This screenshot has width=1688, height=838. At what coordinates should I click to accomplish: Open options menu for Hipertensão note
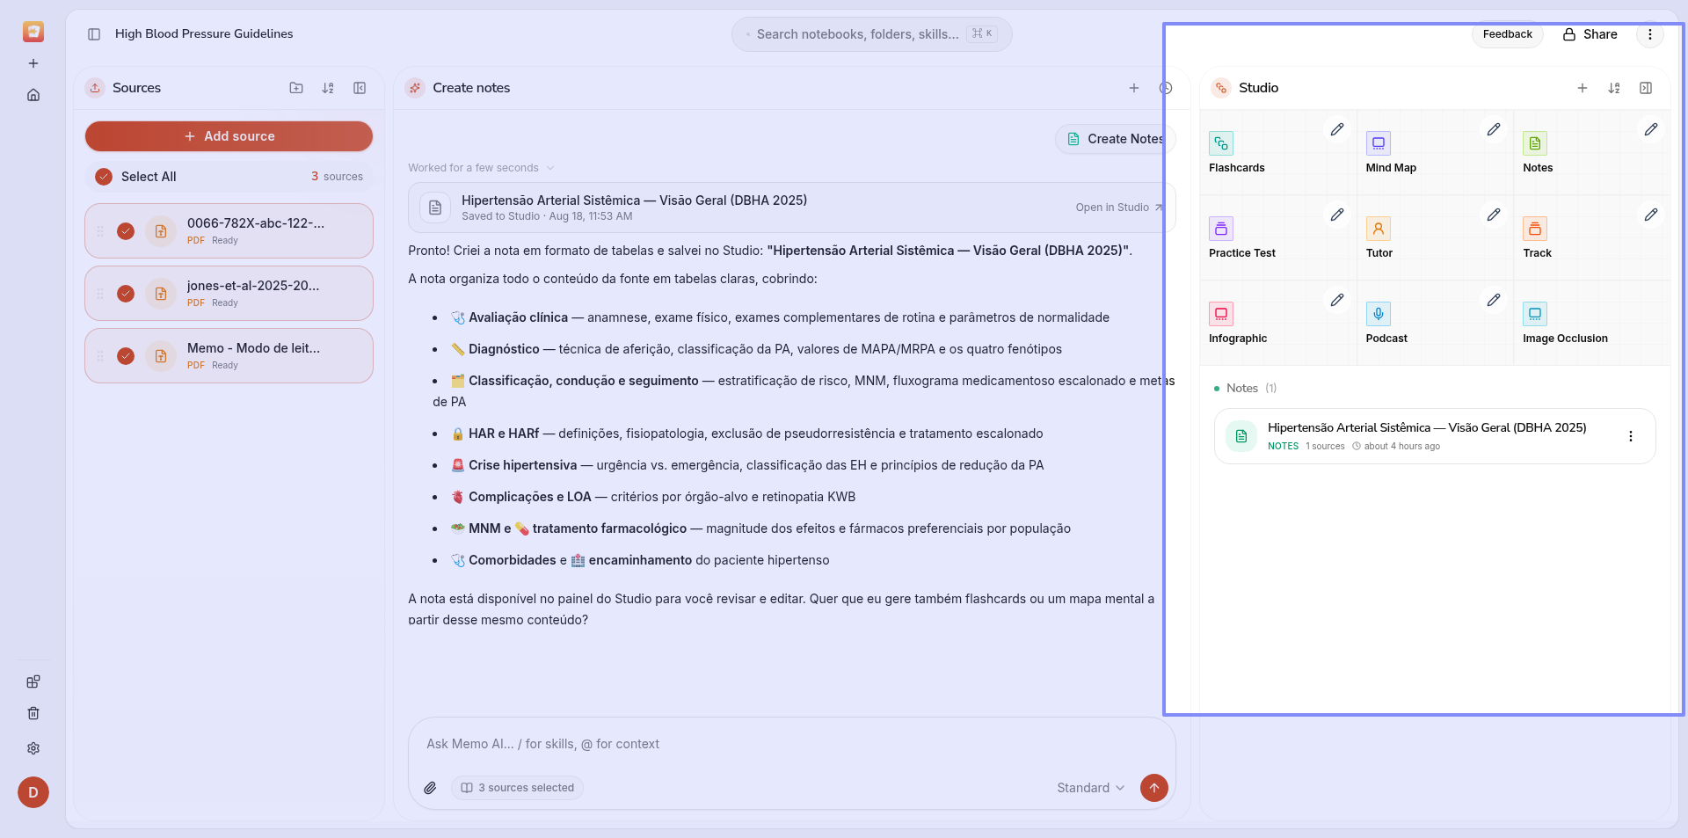coord(1631,436)
